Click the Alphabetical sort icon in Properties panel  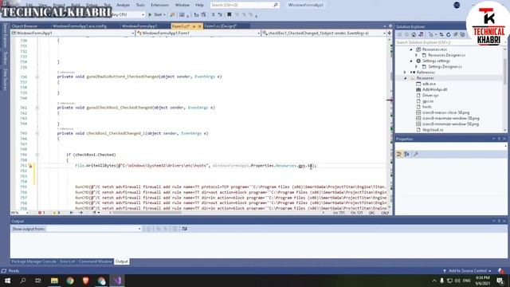pyautogui.click(x=406, y=154)
